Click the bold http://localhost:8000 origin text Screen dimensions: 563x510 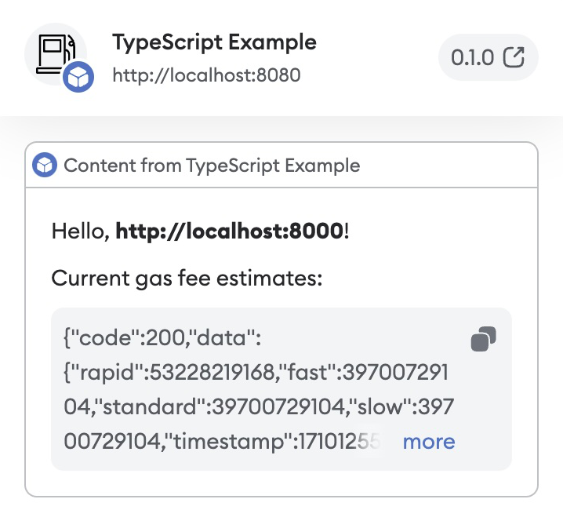coord(230,231)
